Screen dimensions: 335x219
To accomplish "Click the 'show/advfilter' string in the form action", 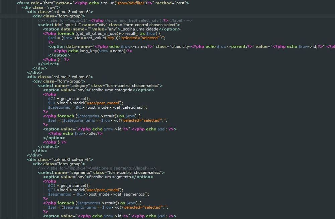I will 131,3.
